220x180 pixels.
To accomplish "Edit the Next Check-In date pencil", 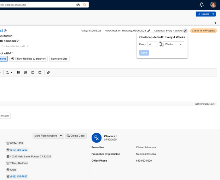I will click(x=149, y=31).
